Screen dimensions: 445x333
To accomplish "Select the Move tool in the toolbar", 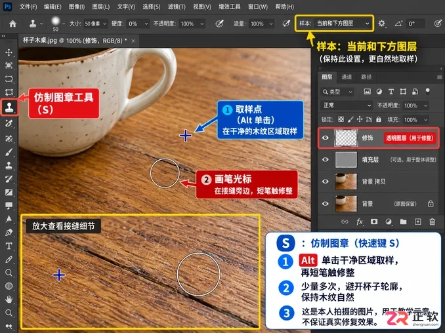I will coord(9,52).
